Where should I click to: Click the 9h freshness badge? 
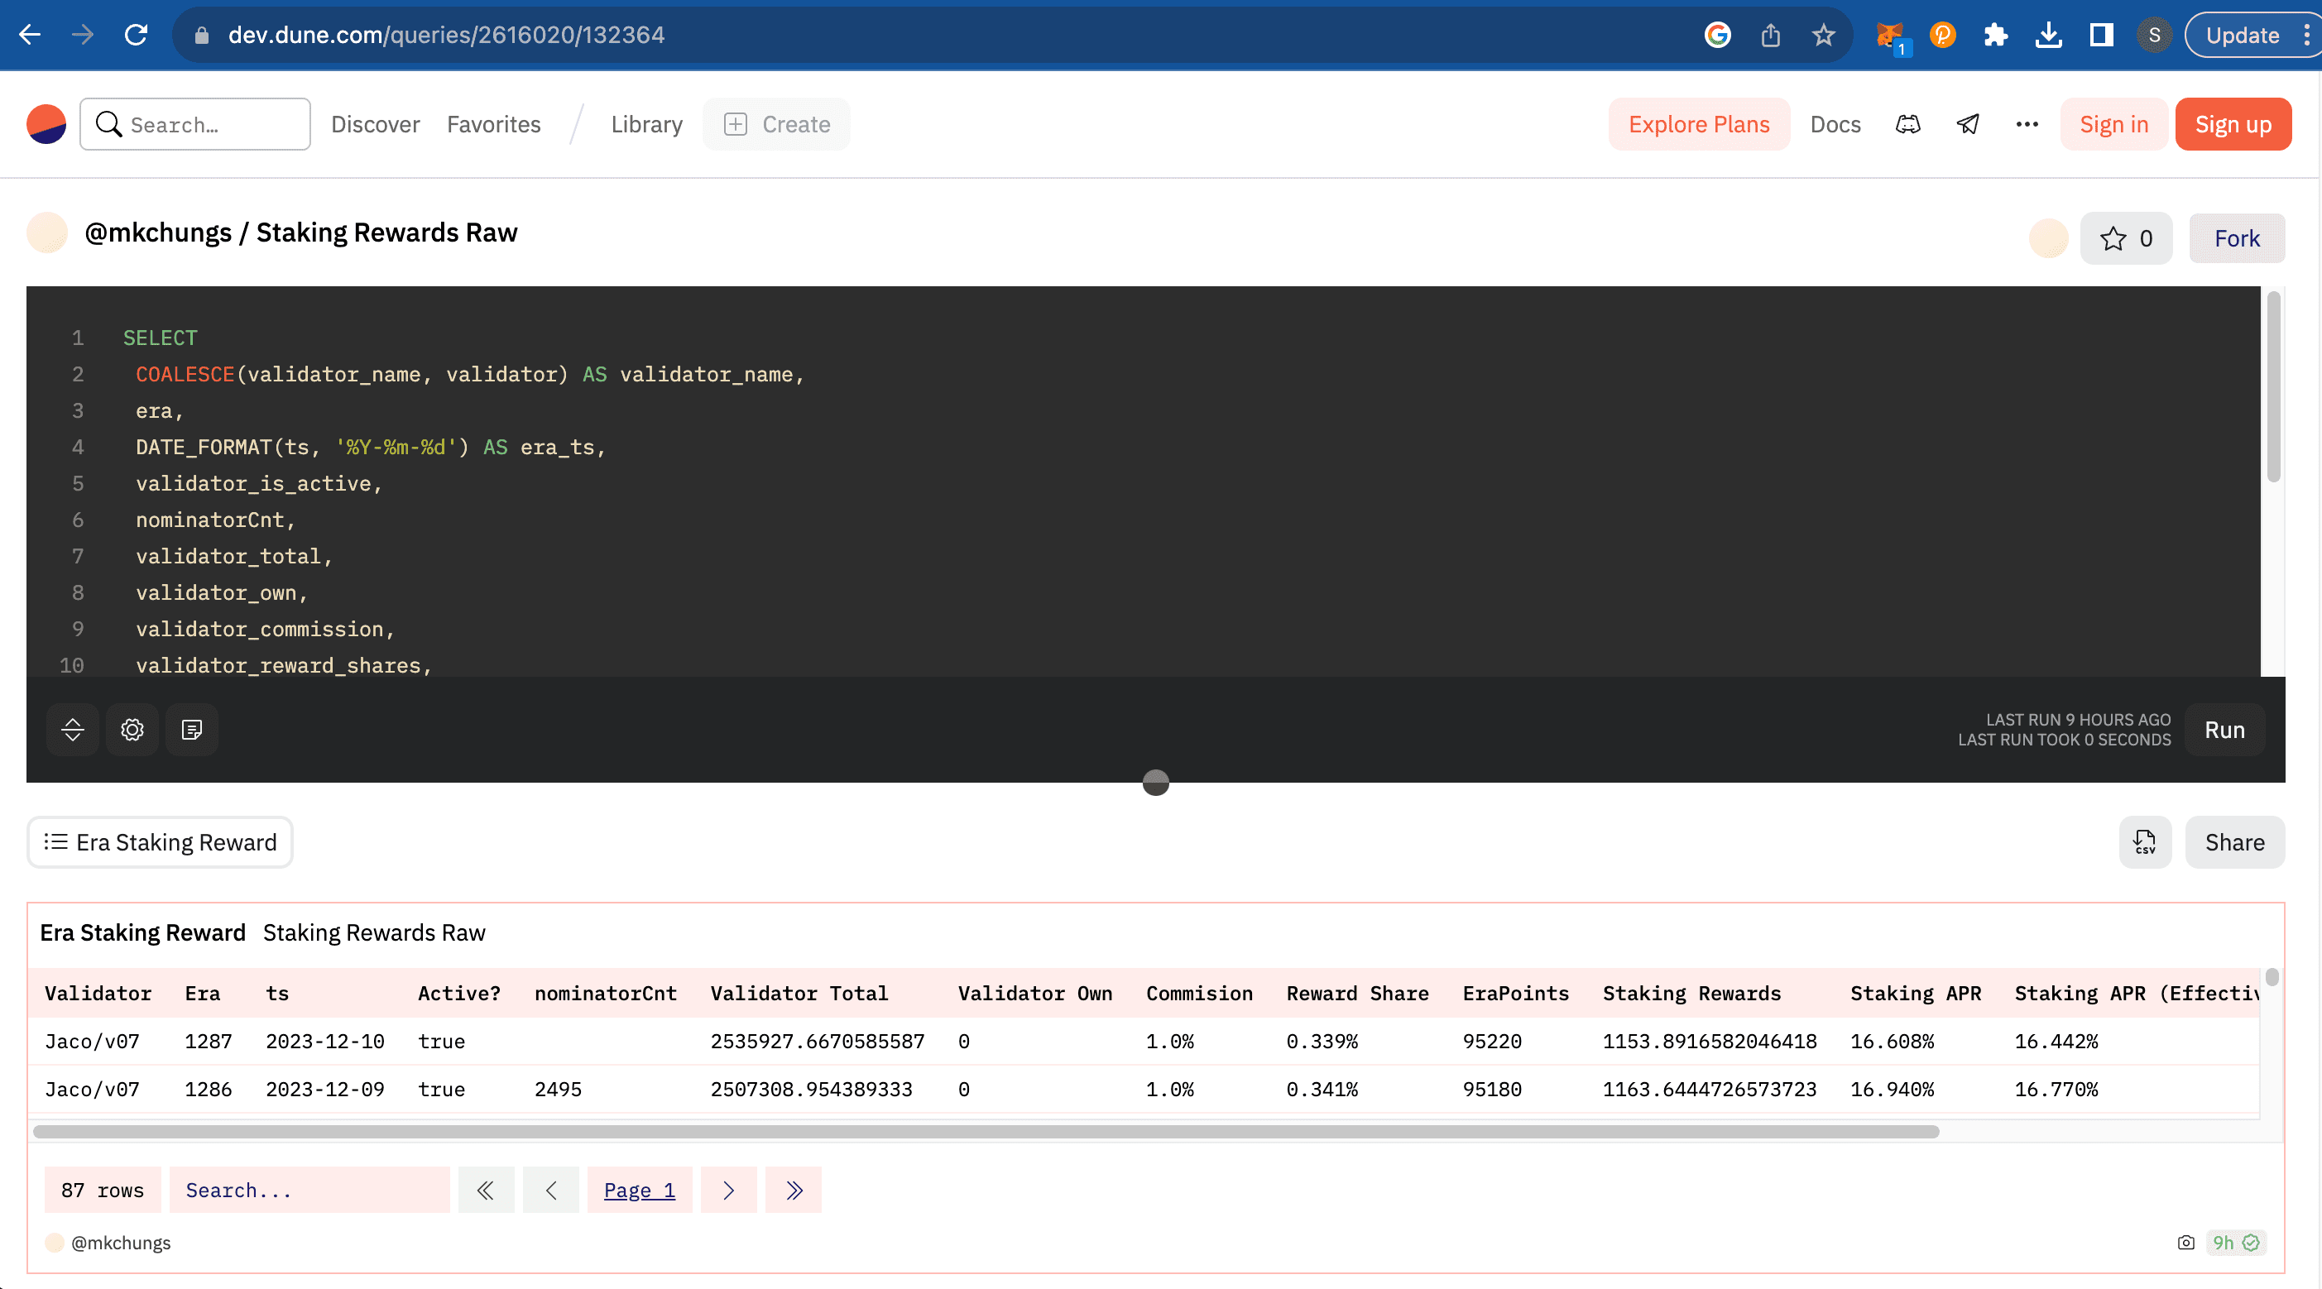2235,1242
